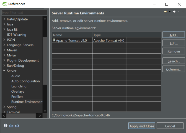Click the tree scroll up arrow
The width and height of the screenshot is (186, 133).
45,19
